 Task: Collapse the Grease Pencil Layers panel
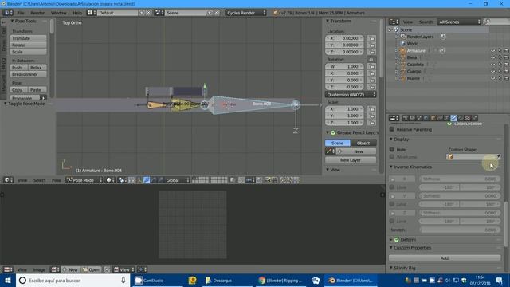(x=328, y=133)
